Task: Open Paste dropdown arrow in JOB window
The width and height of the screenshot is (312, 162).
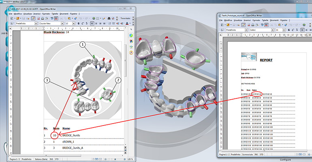Action: 72,18
